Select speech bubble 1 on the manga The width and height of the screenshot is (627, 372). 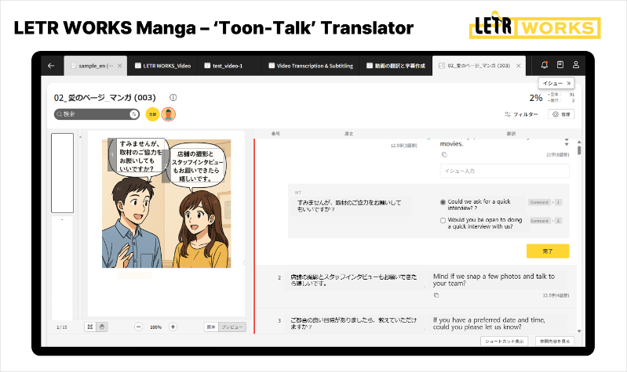click(137, 157)
